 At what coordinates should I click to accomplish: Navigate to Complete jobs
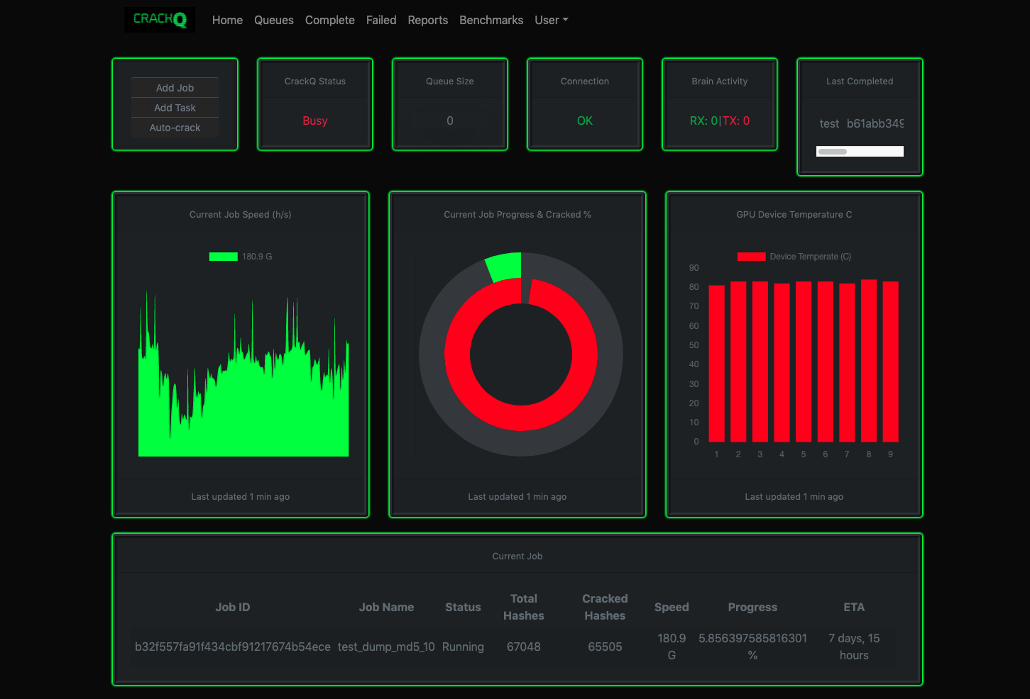coord(329,20)
